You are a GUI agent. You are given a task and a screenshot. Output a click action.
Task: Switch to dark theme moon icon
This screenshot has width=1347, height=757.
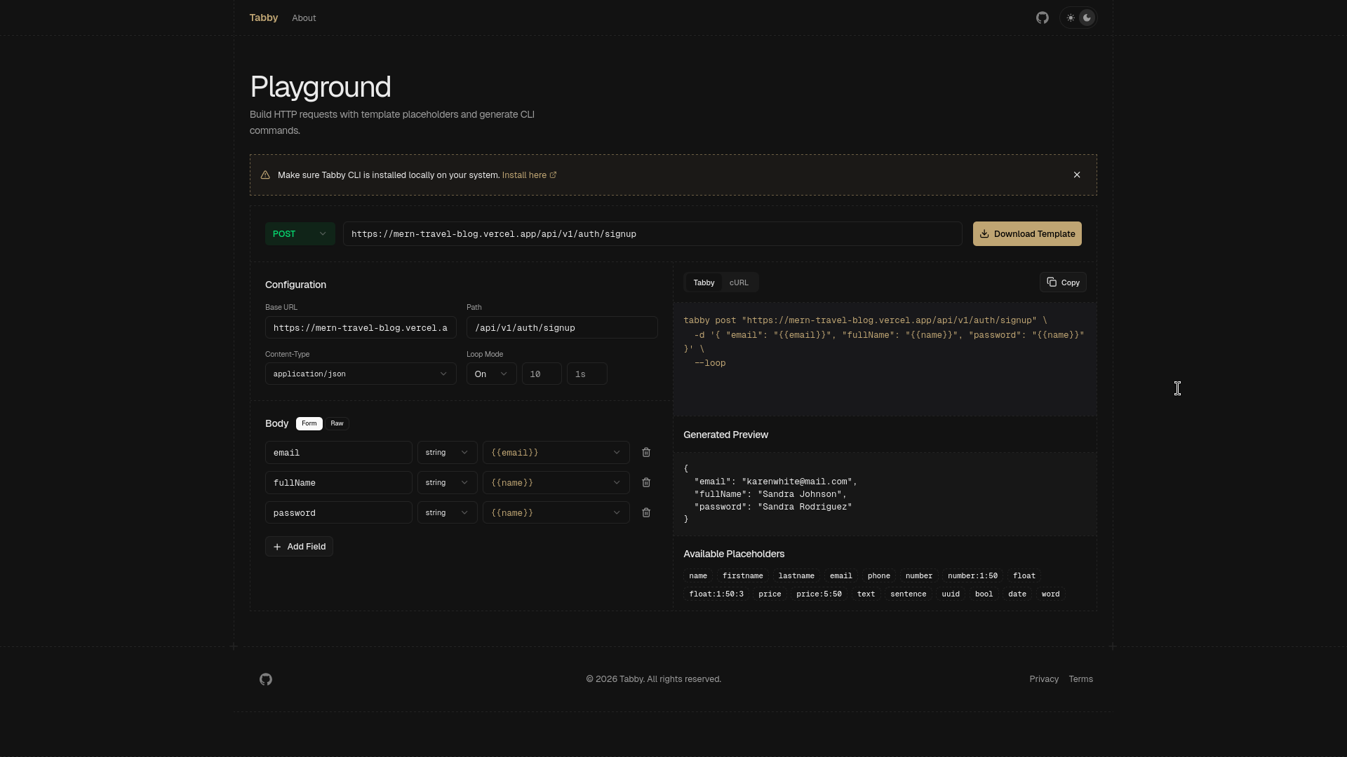click(1087, 18)
